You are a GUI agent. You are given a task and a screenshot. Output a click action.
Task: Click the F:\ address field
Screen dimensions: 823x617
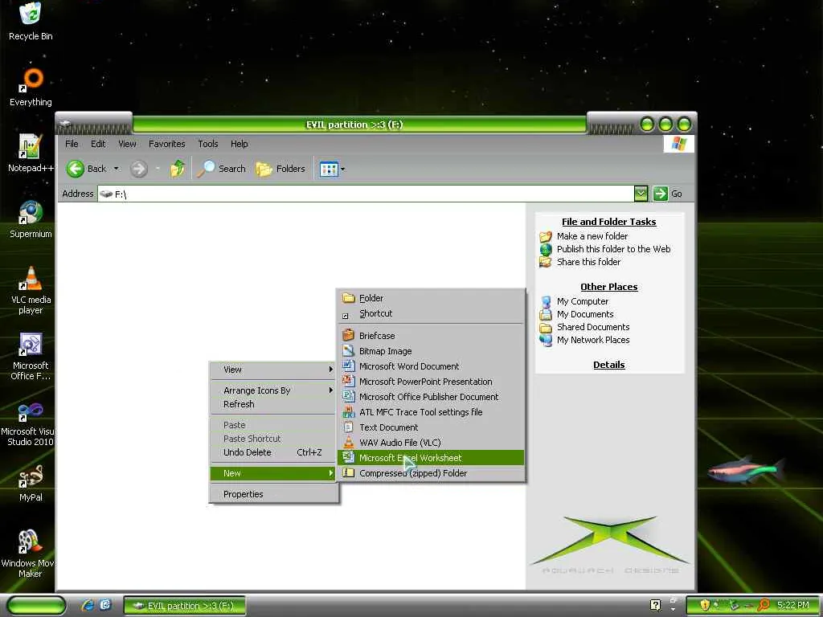pyautogui.click(x=366, y=194)
